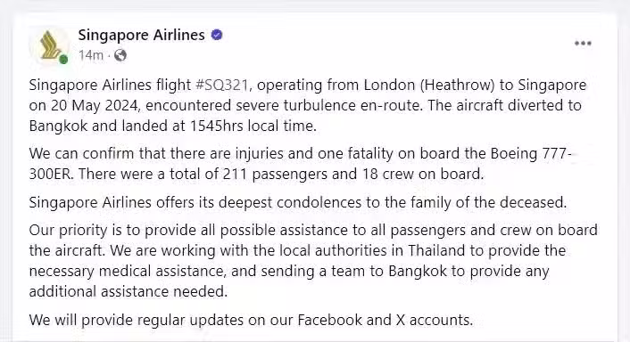Open the #SQ321 hashtag link
Screen dimensions: 630x342
222,85
